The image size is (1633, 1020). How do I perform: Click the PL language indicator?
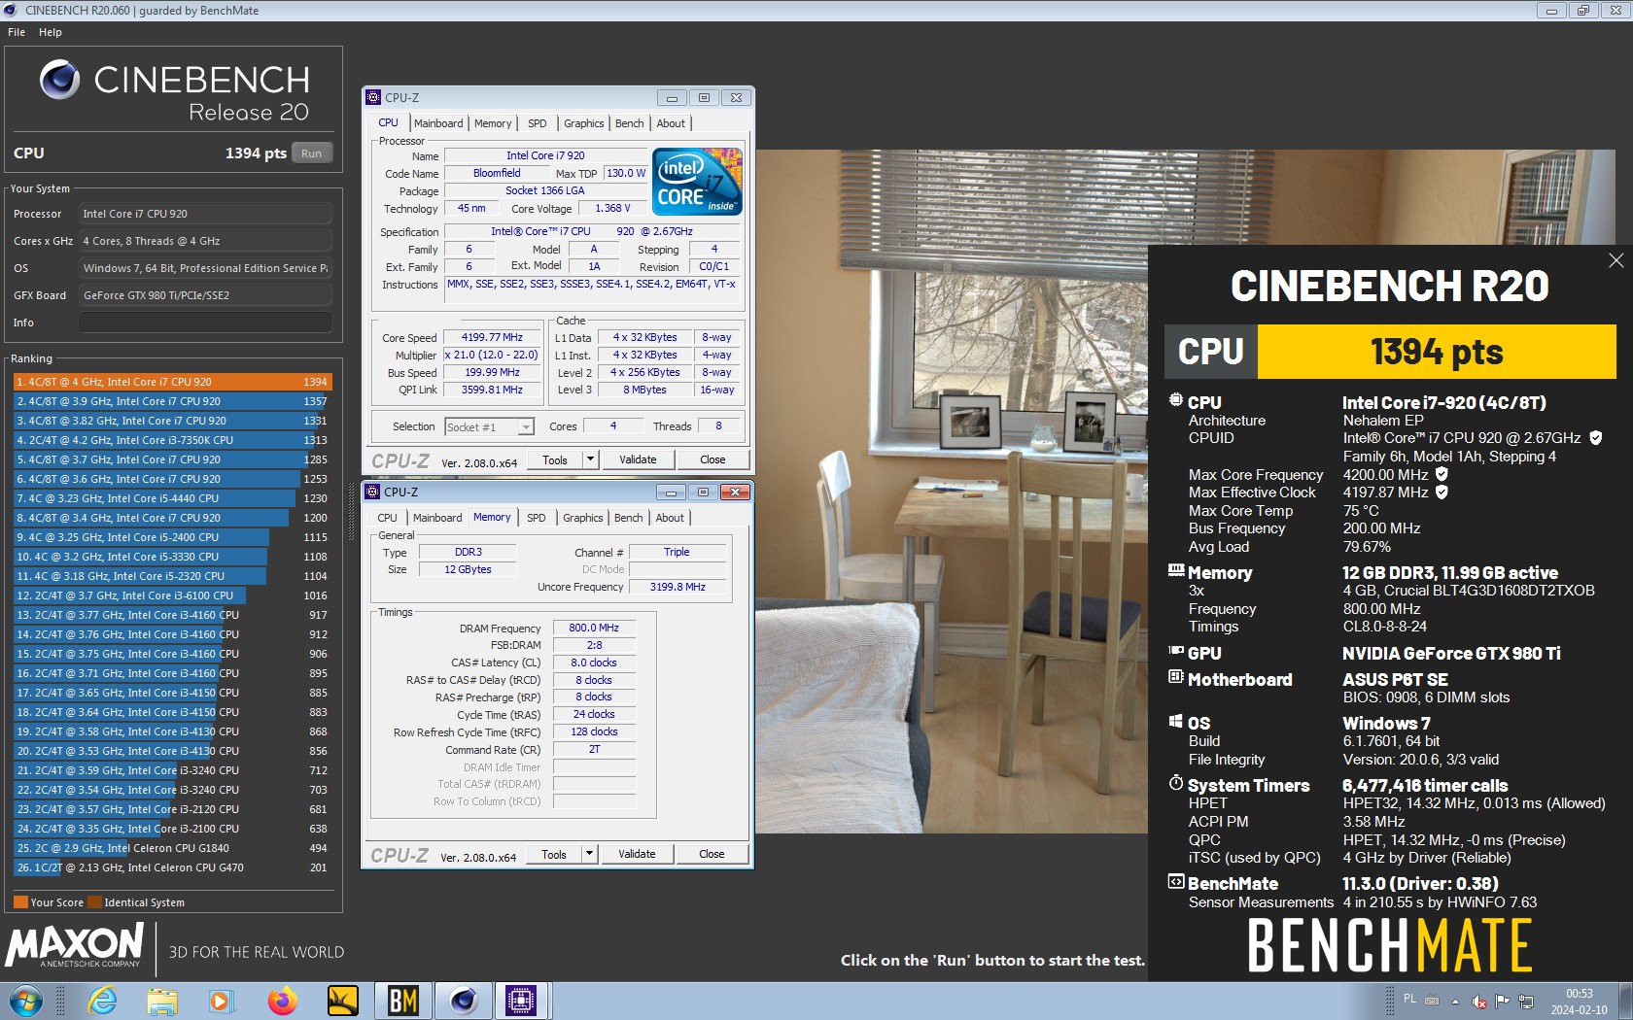(1409, 999)
